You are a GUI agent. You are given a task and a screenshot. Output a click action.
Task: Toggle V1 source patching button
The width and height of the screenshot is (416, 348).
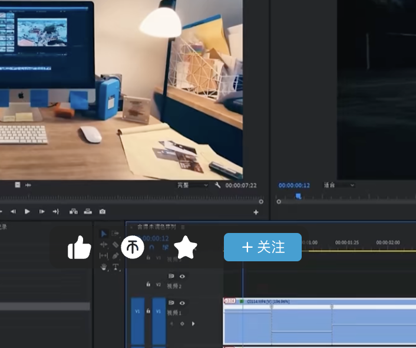click(x=138, y=321)
